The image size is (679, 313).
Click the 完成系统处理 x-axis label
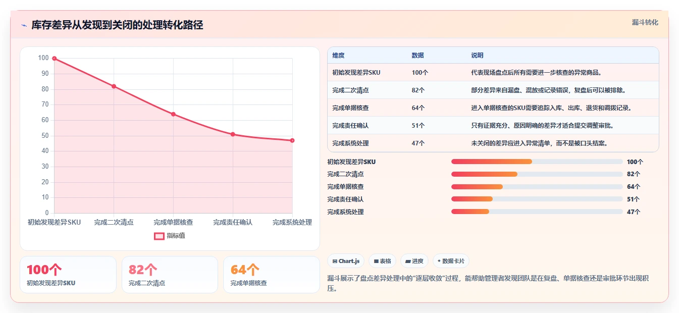pos(292,222)
